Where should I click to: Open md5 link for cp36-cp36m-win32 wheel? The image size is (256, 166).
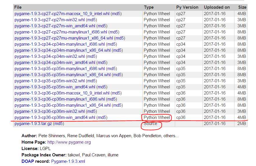coord(91,111)
